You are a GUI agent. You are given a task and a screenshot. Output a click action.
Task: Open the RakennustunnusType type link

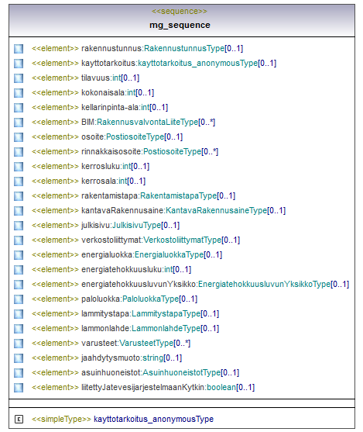[x=184, y=49]
